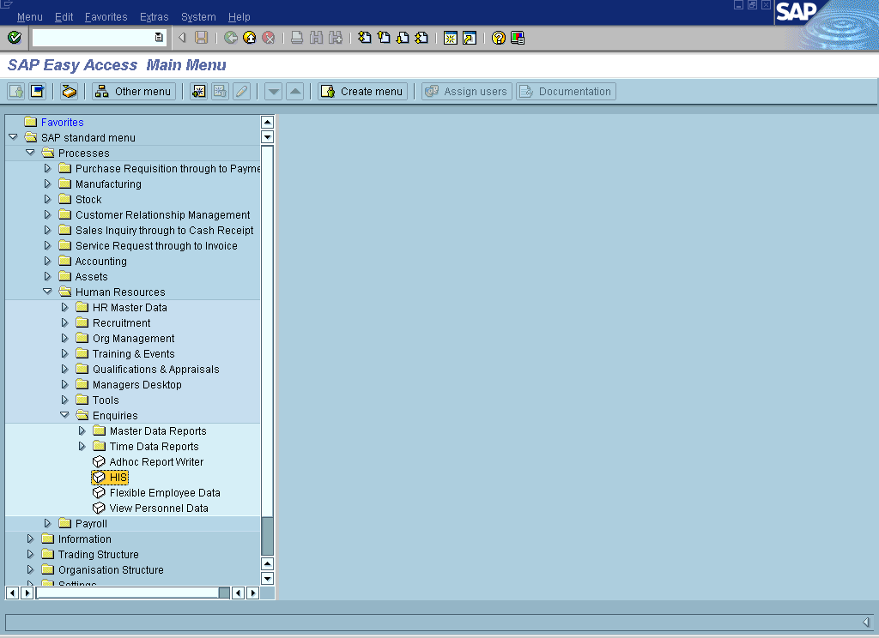Click the Move Favorites Down arrow
The image size is (879, 638).
click(273, 91)
